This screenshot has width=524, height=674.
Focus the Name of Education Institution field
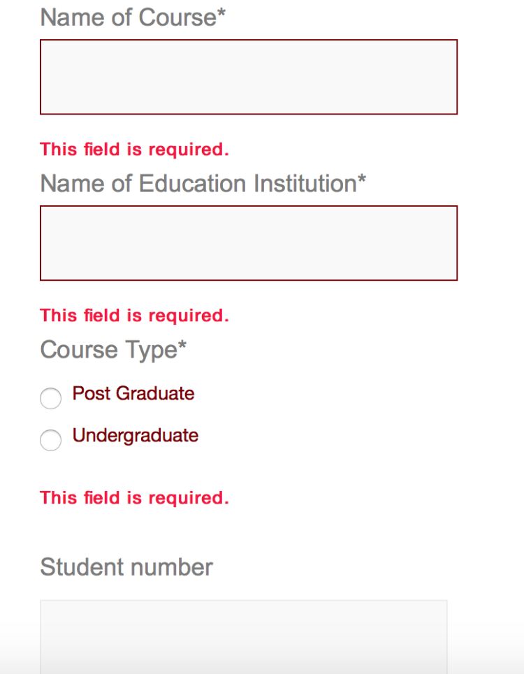(x=249, y=243)
